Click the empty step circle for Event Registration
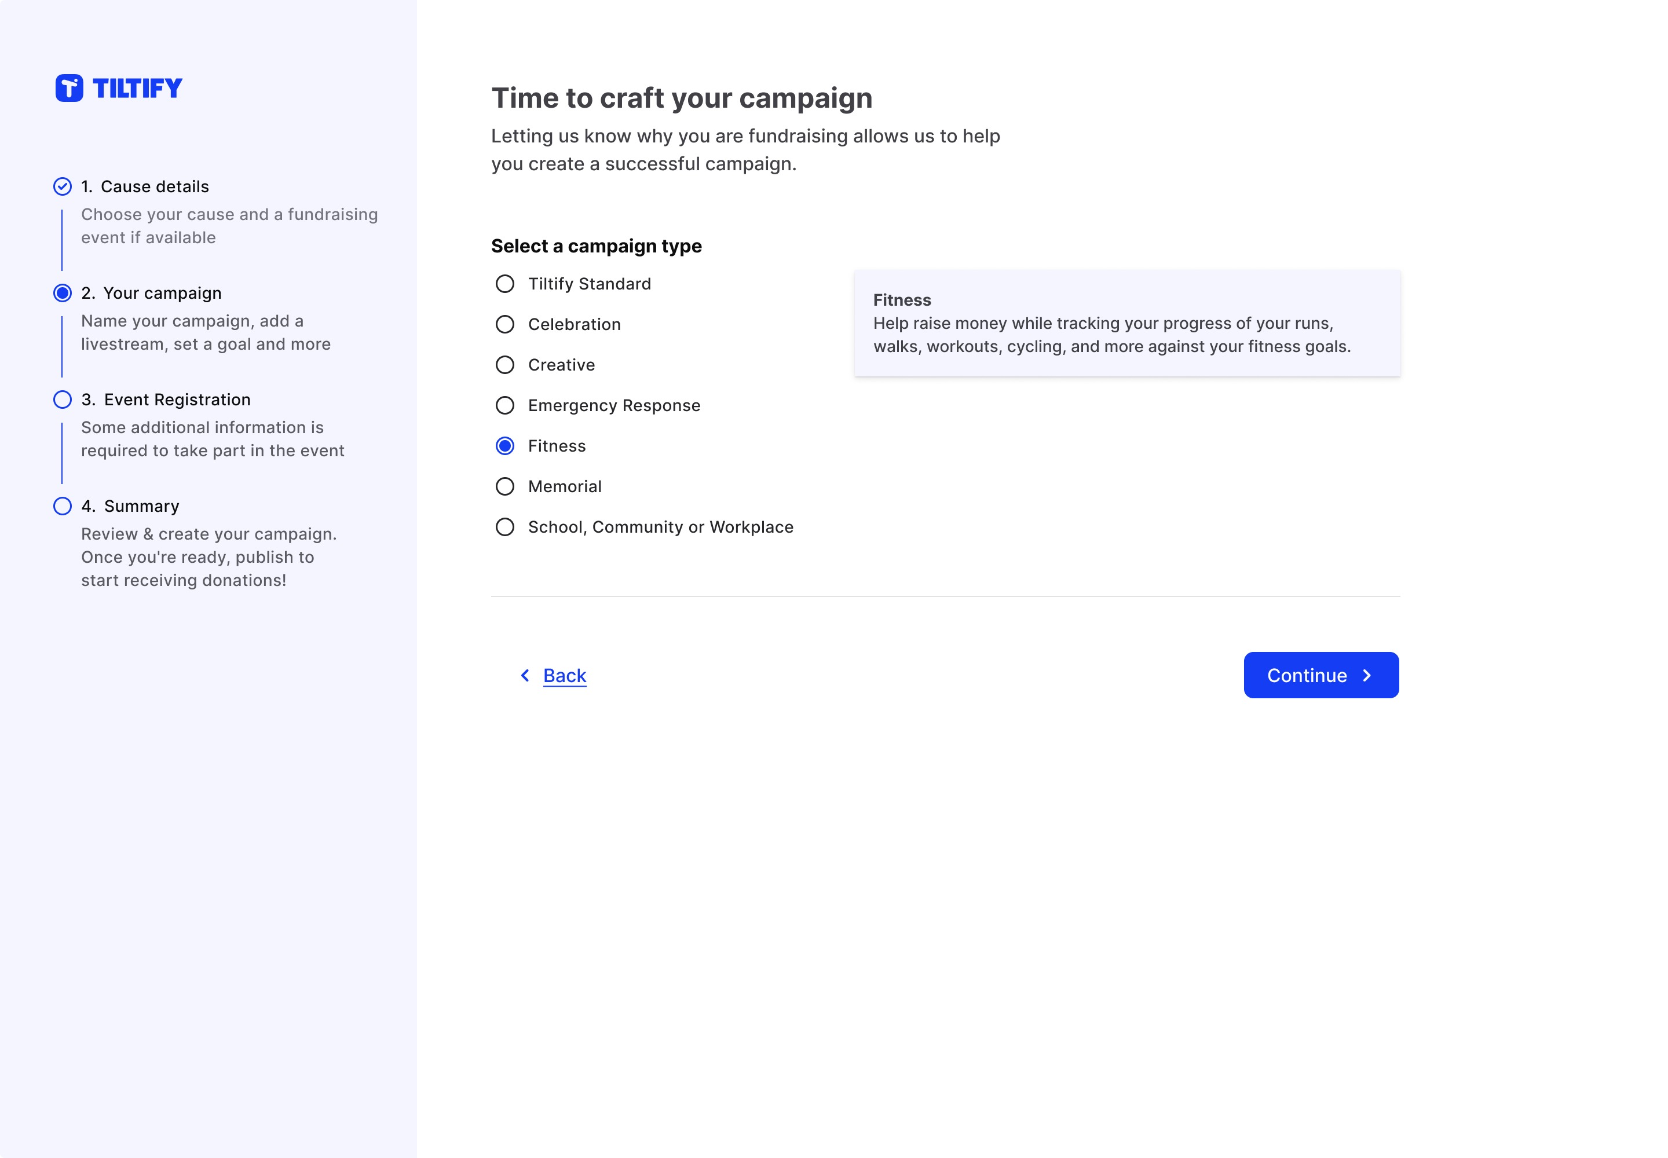1668x1158 pixels. (63, 400)
